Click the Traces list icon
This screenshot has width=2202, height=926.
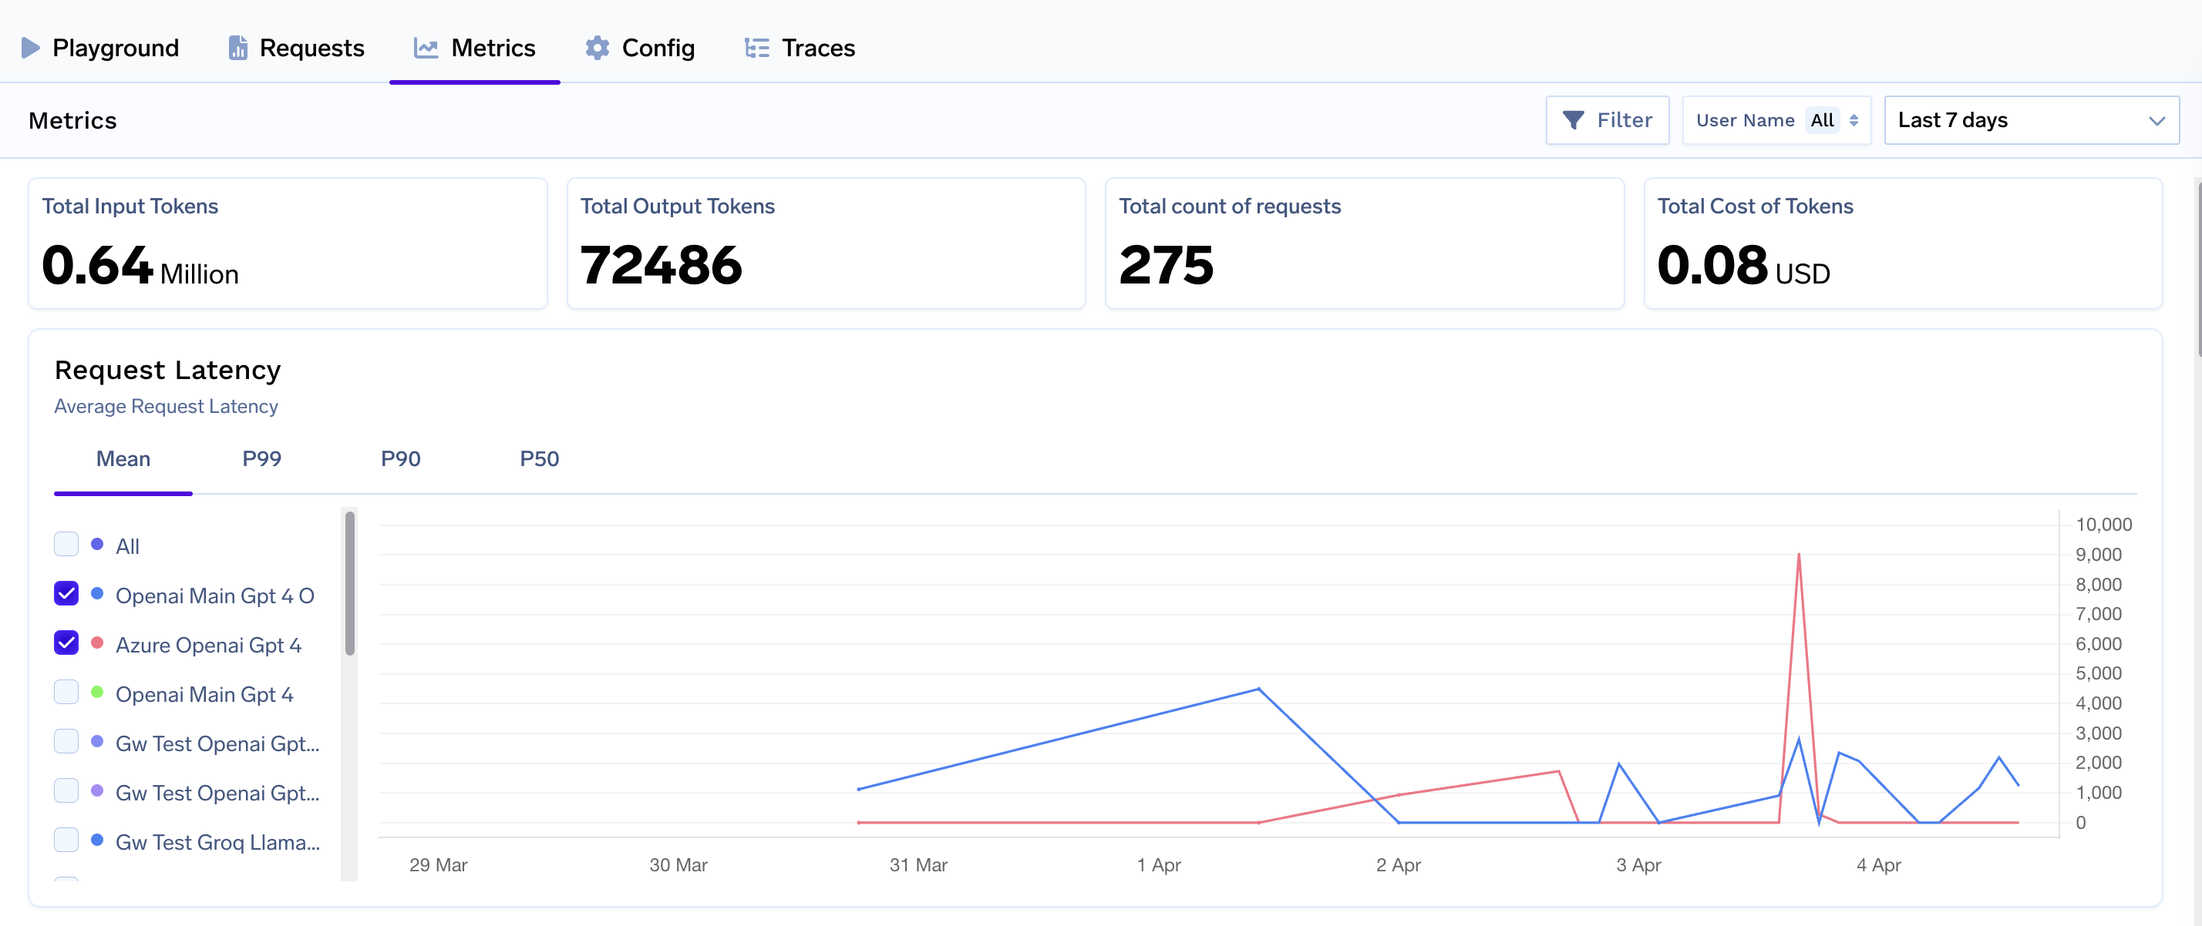point(756,48)
